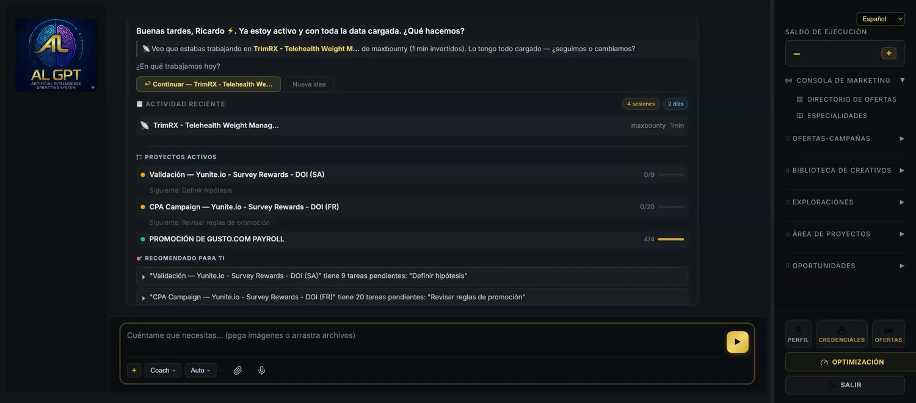
Task: Click the Recomendado Para Ti heading
Action: [x=184, y=259]
